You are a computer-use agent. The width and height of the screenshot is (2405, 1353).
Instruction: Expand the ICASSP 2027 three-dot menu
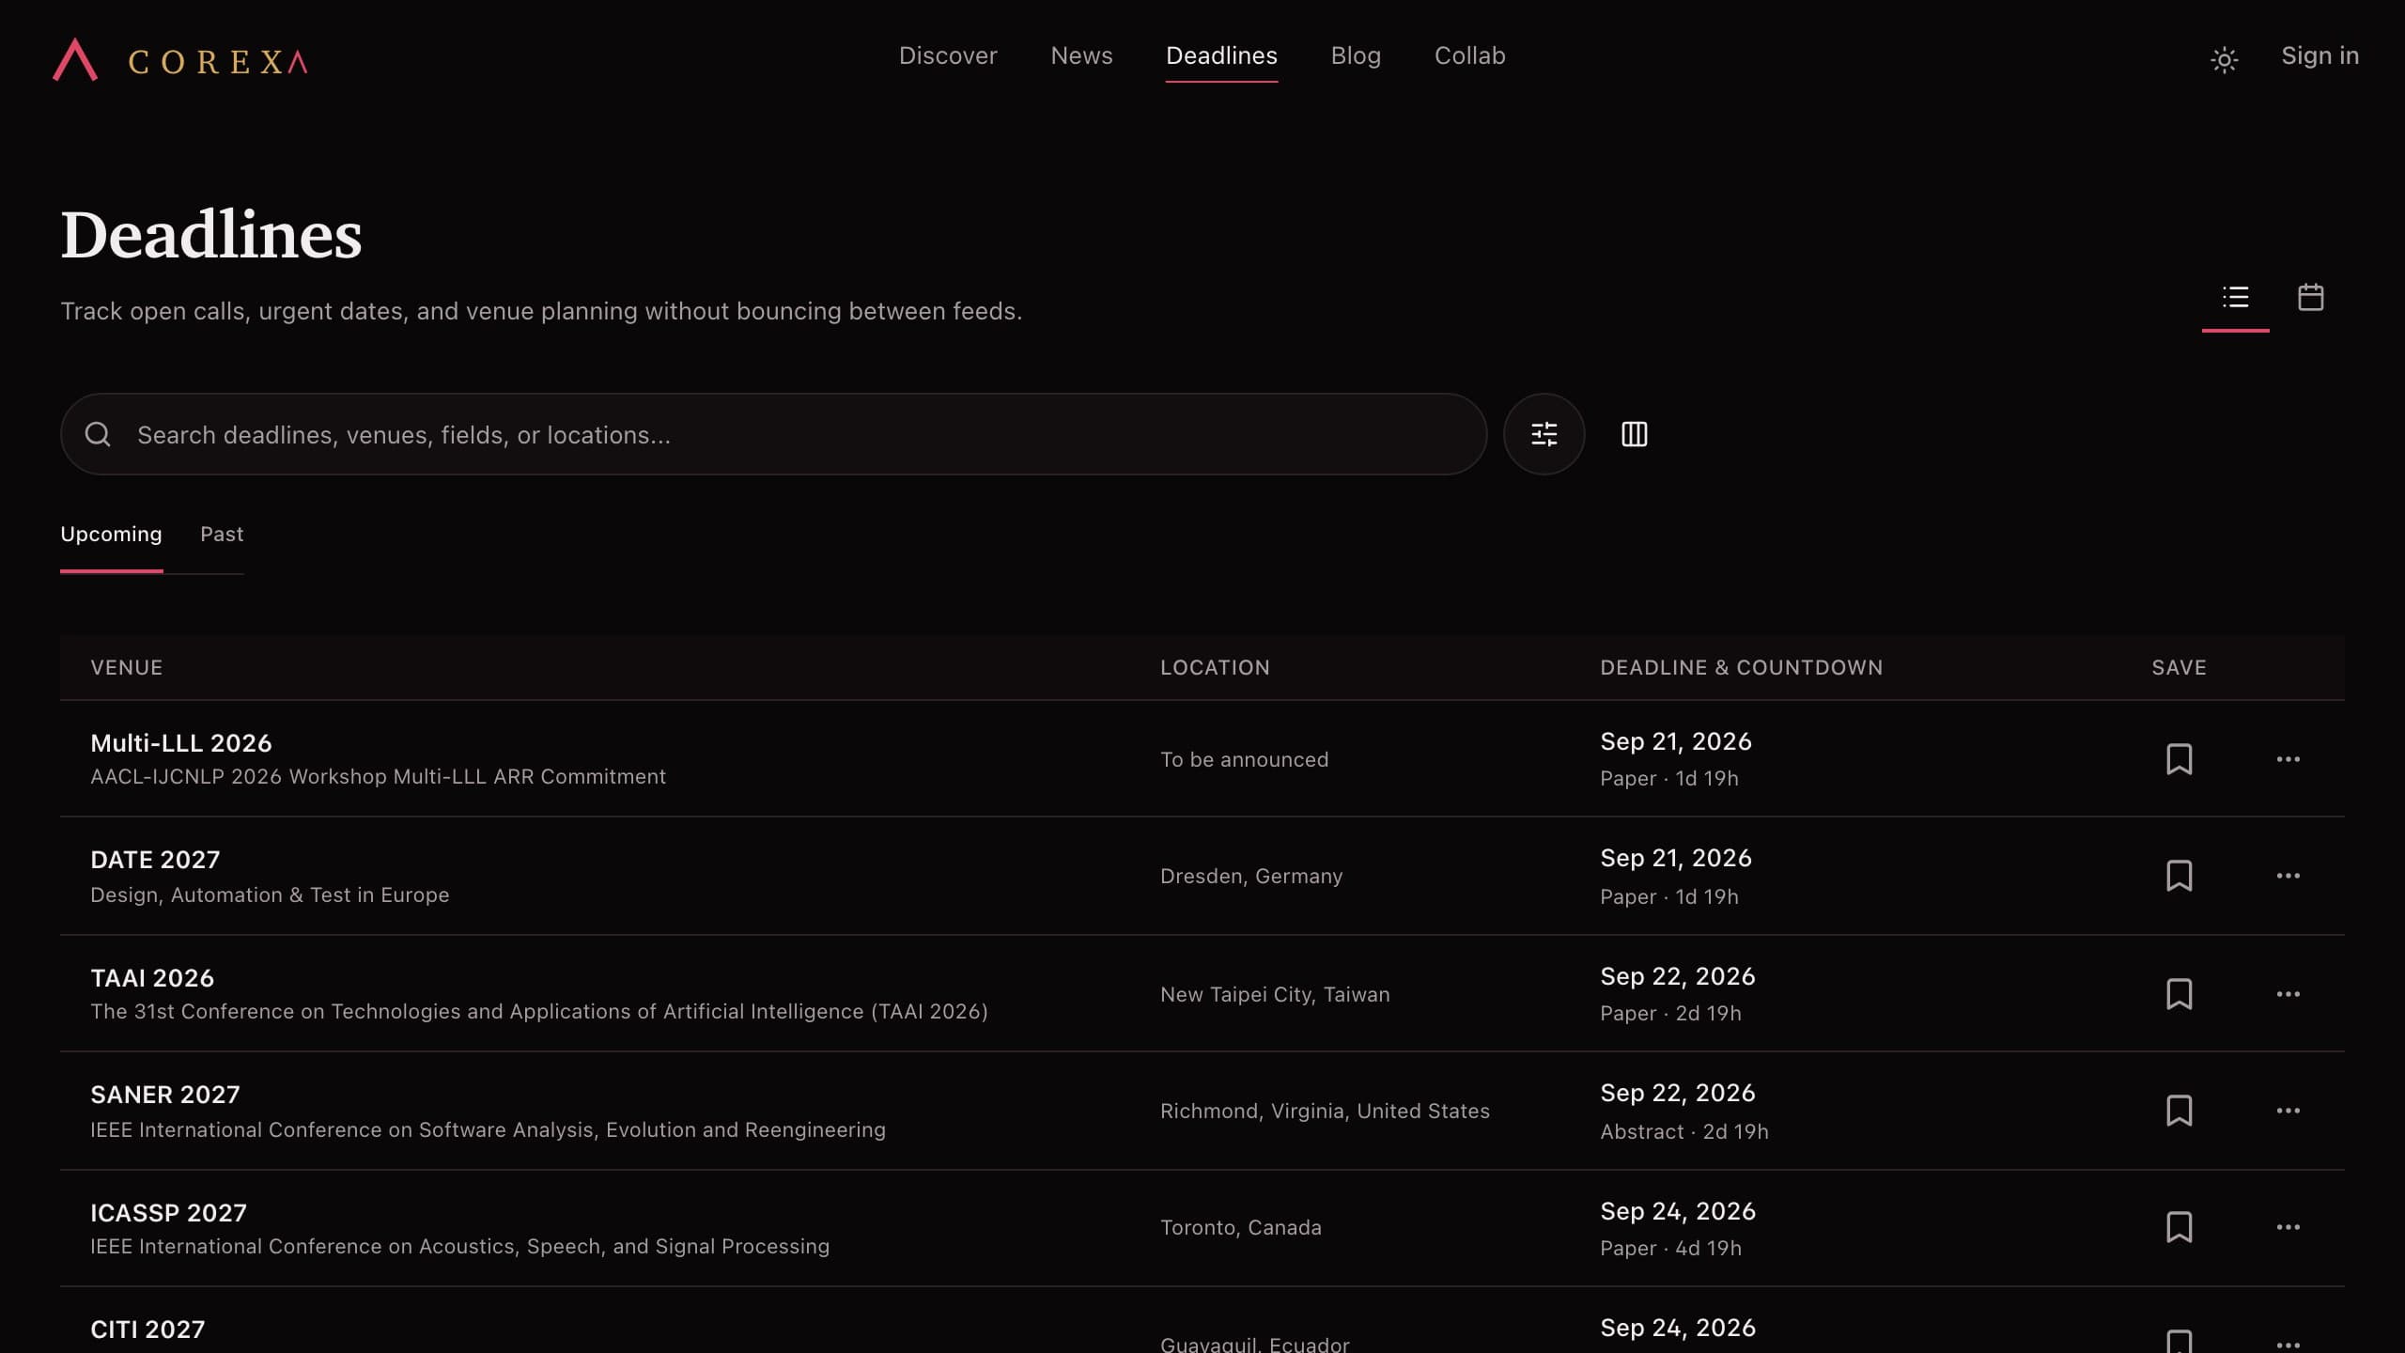(2288, 1227)
